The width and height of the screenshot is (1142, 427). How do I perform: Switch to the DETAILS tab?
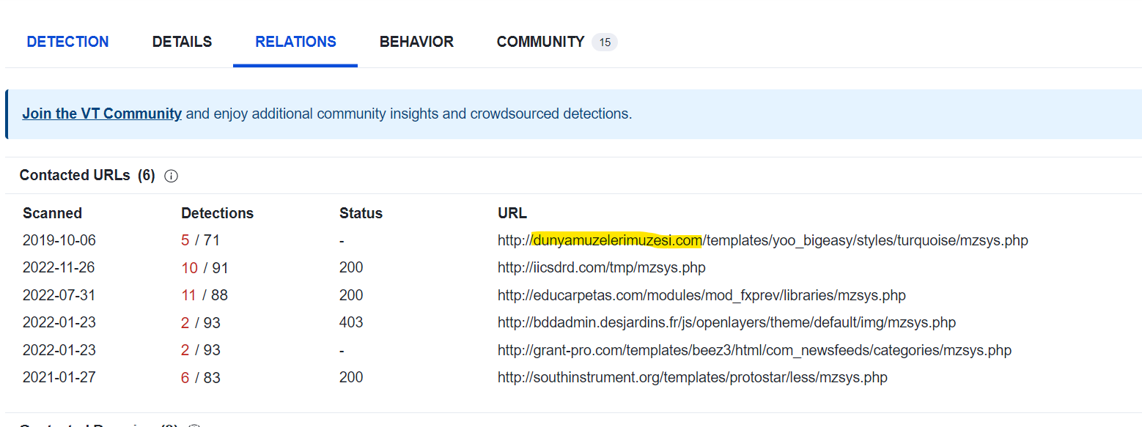click(x=182, y=42)
